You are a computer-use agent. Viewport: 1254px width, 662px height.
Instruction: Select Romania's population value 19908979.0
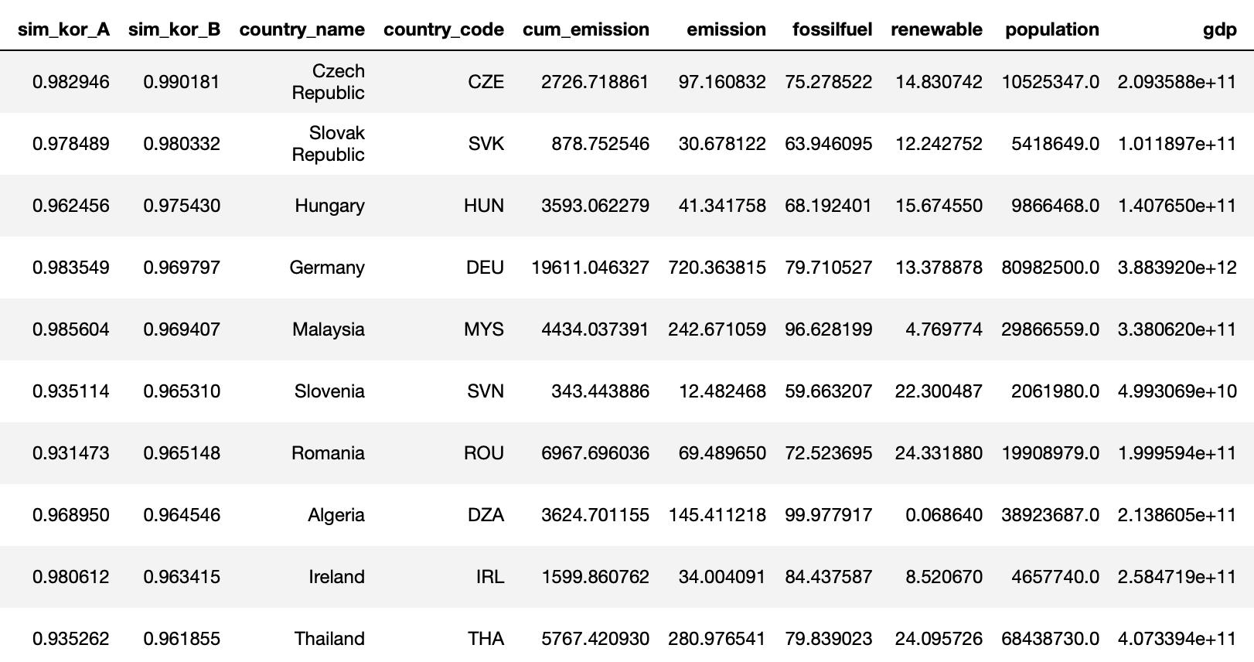(x=1050, y=453)
